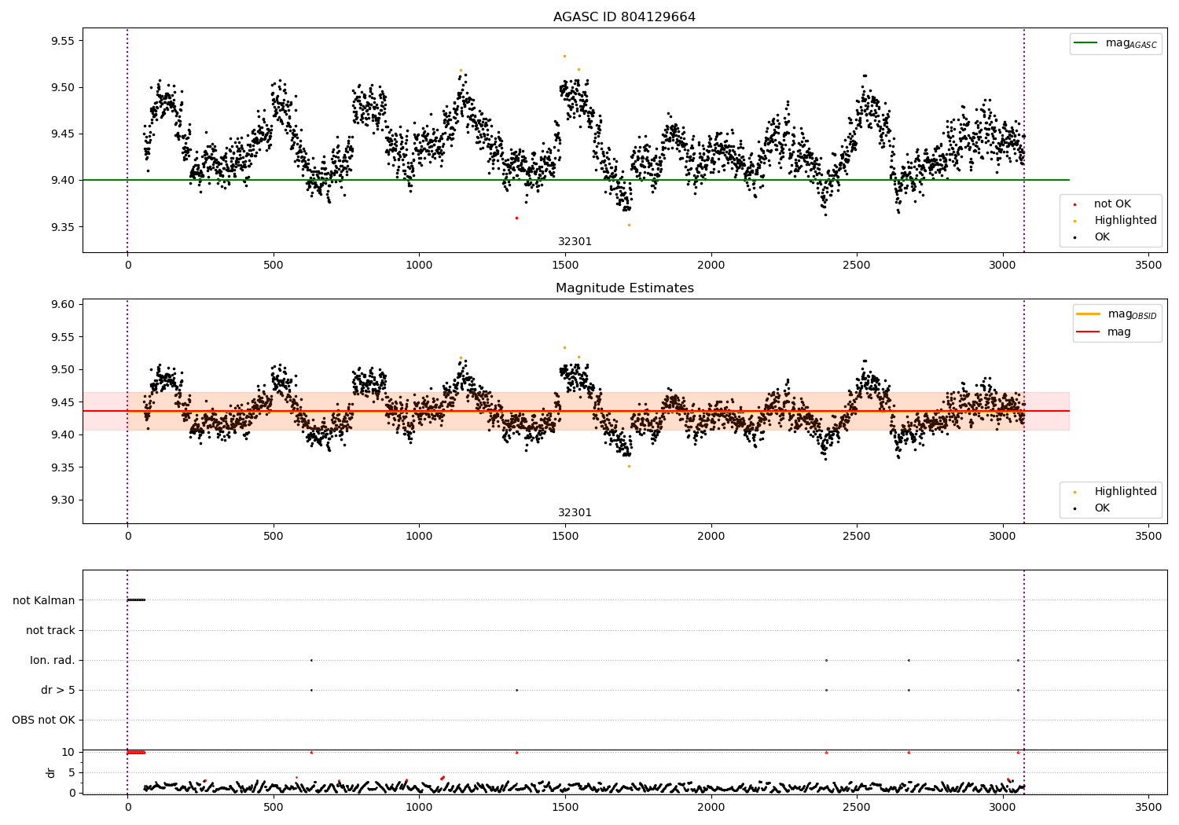
Task: Click the 'AGASC ID 804129664' title
Action: click(624, 17)
